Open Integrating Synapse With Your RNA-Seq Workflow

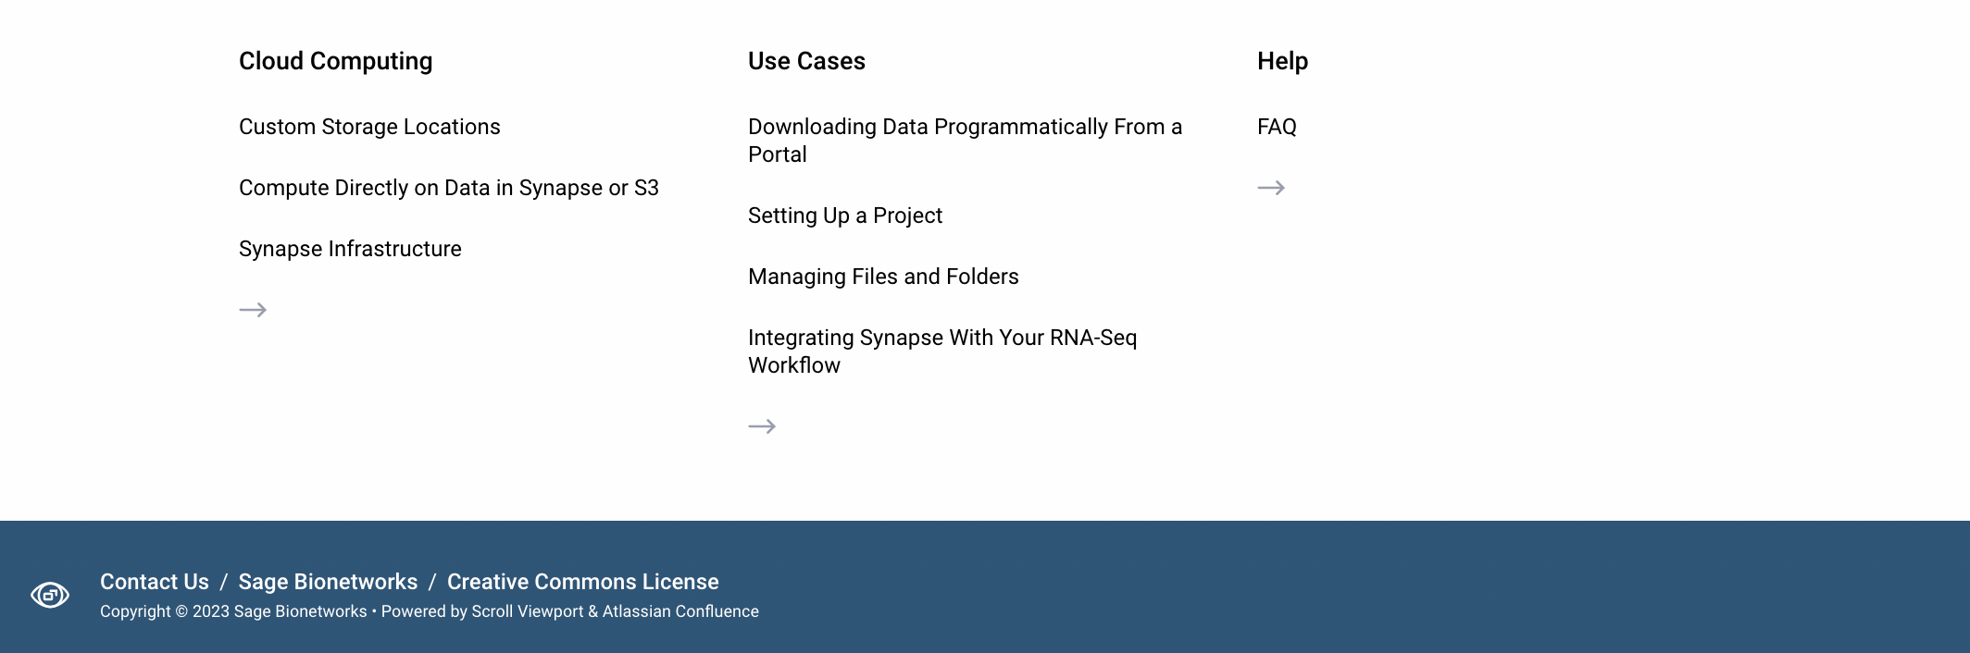pyautogui.click(x=942, y=351)
